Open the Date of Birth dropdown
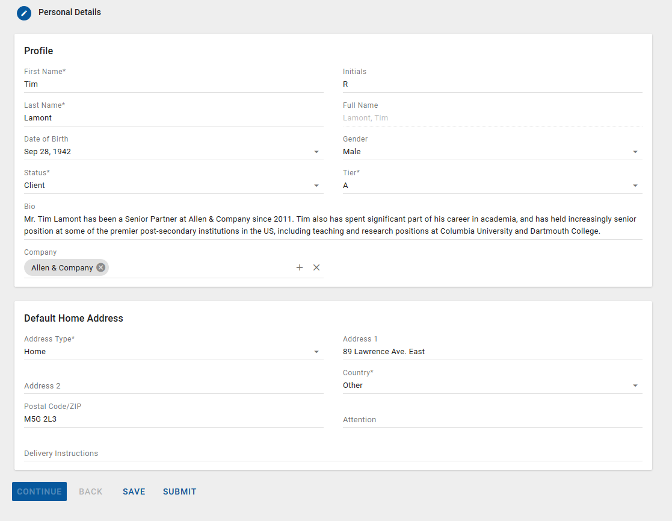This screenshot has width=672, height=521. tap(316, 152)
